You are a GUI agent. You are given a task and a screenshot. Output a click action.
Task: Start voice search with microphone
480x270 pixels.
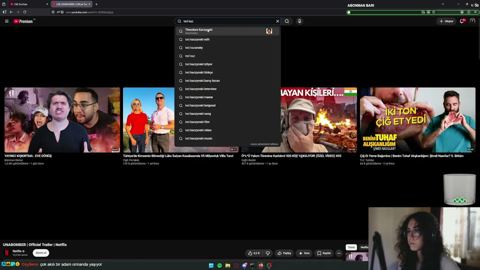(x=299, y=21)
